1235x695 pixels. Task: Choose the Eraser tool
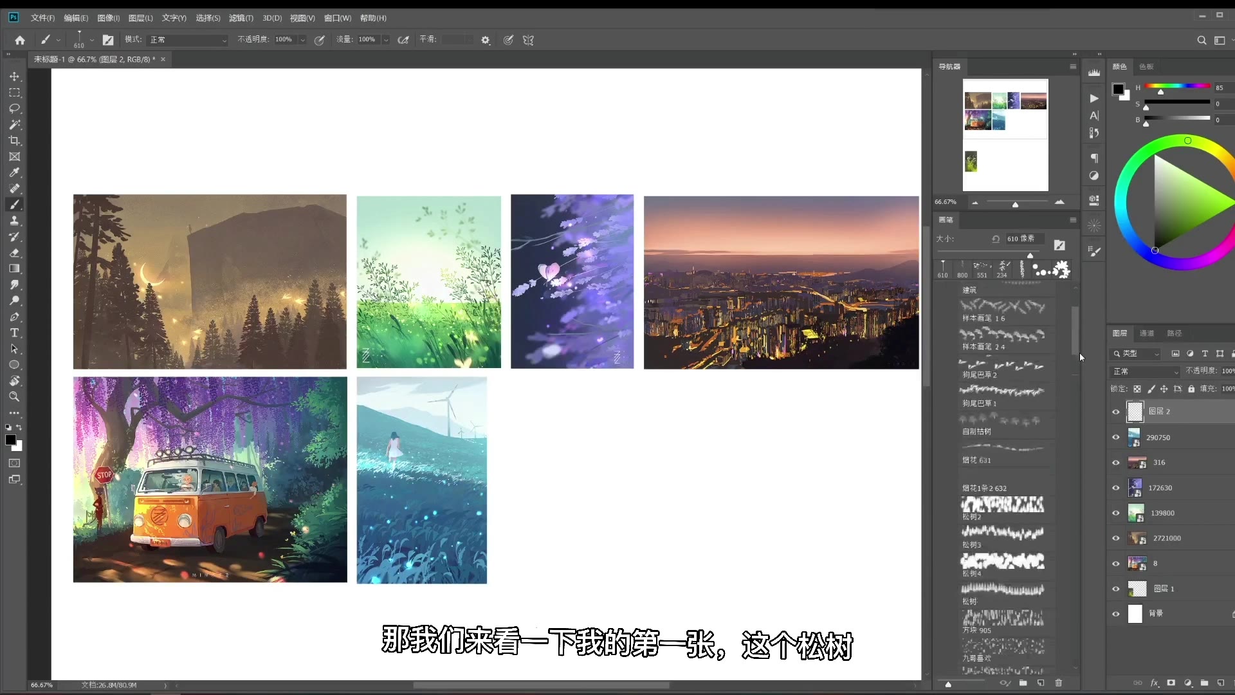pyautogui.click(x=15, y=253)
